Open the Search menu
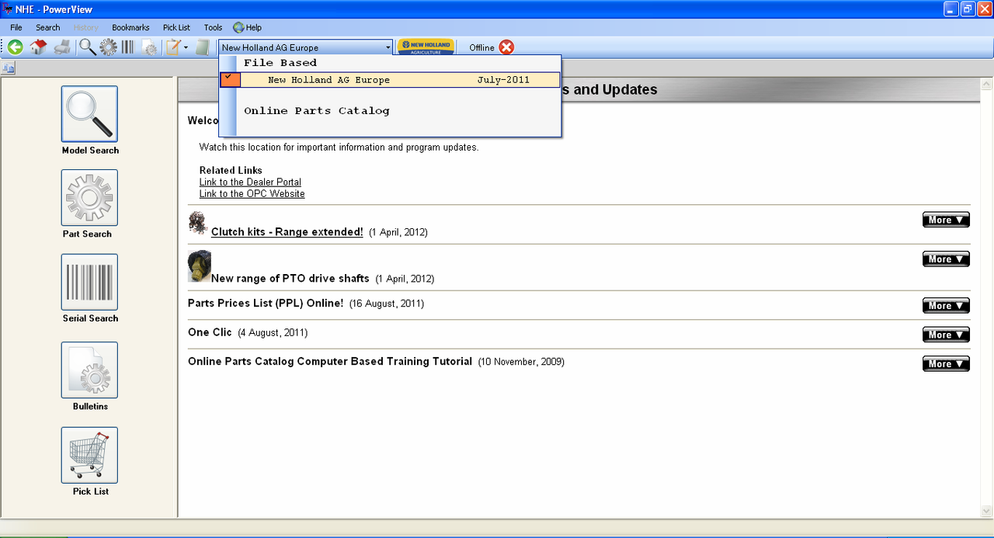 coord(47,27)
